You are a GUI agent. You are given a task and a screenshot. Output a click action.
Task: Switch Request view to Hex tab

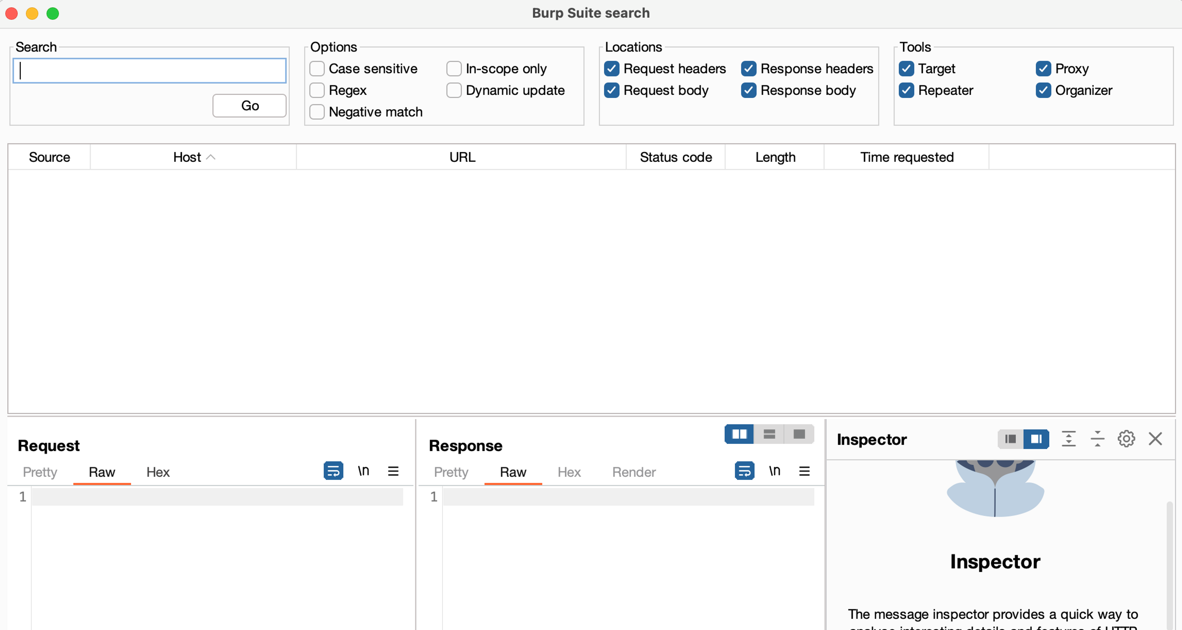(x=158, y=472)
